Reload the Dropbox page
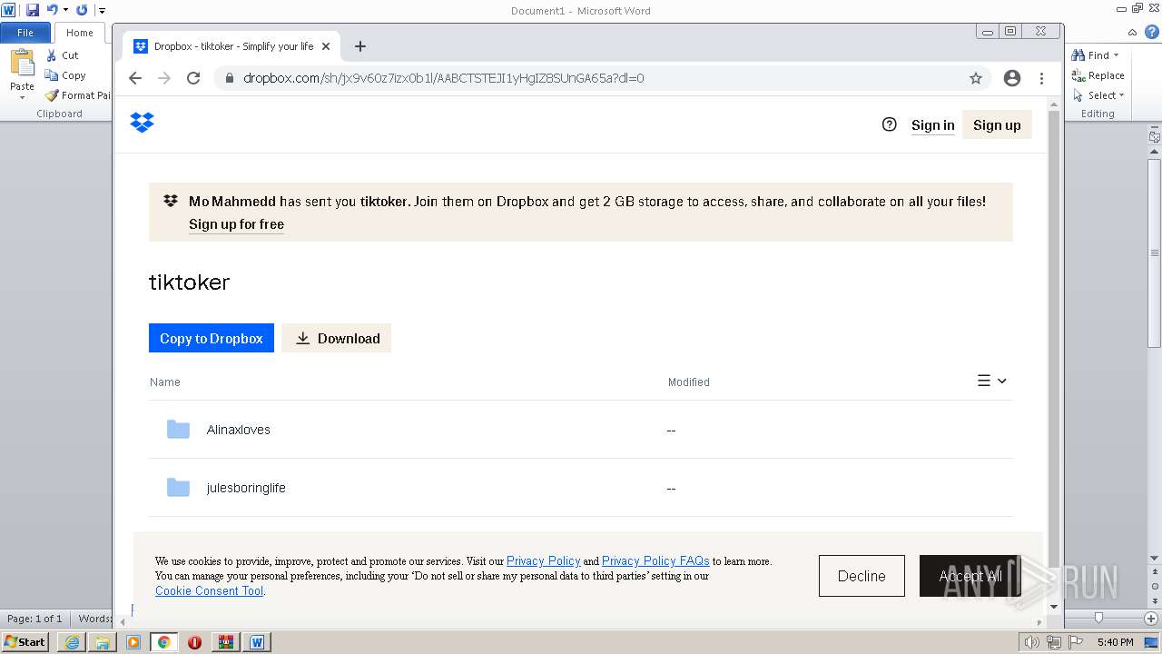This screenshot has height=654, width=1162. [x=193, y=78]
